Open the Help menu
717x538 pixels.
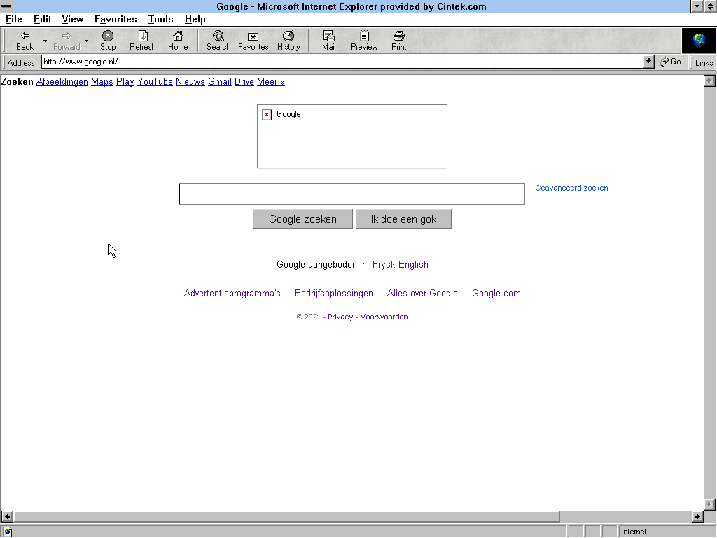195,19
